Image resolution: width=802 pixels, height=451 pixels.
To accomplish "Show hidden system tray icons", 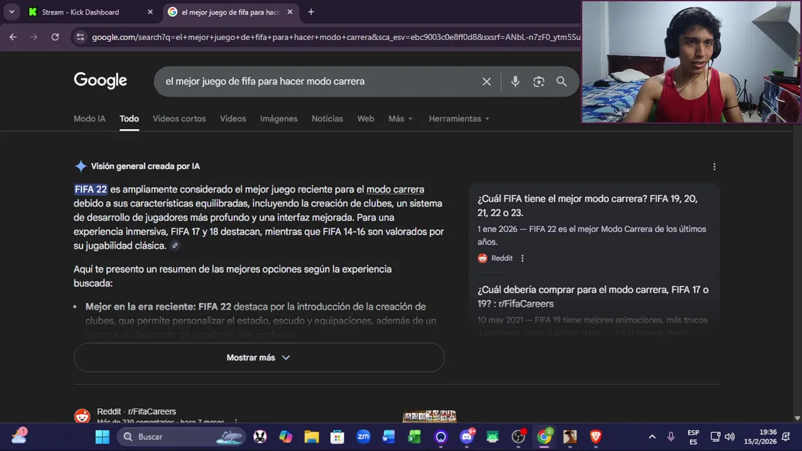I will pos(652,437).
